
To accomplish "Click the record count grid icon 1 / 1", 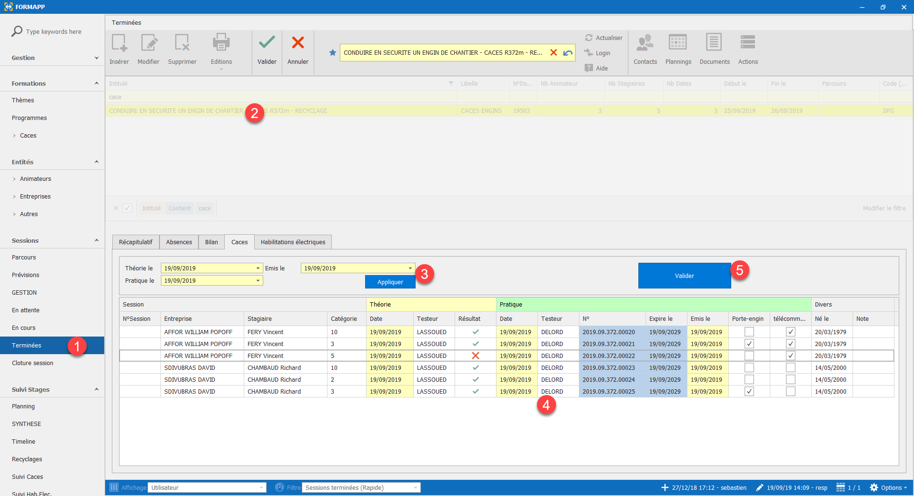I will (841, 487).
